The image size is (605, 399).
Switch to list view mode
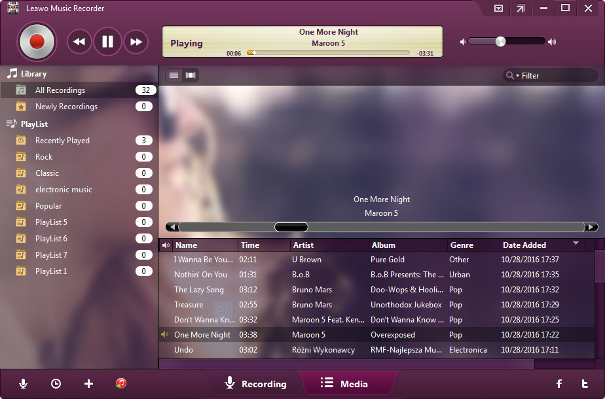(174, 75)
